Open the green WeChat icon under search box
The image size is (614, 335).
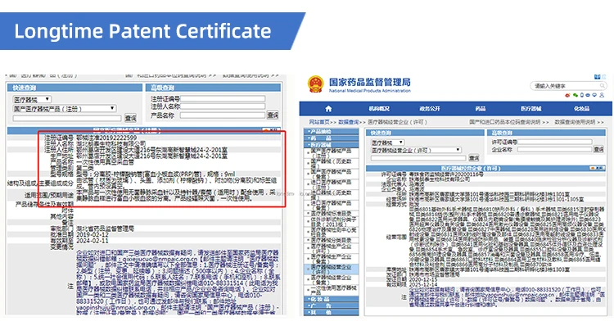coord(575,95)
